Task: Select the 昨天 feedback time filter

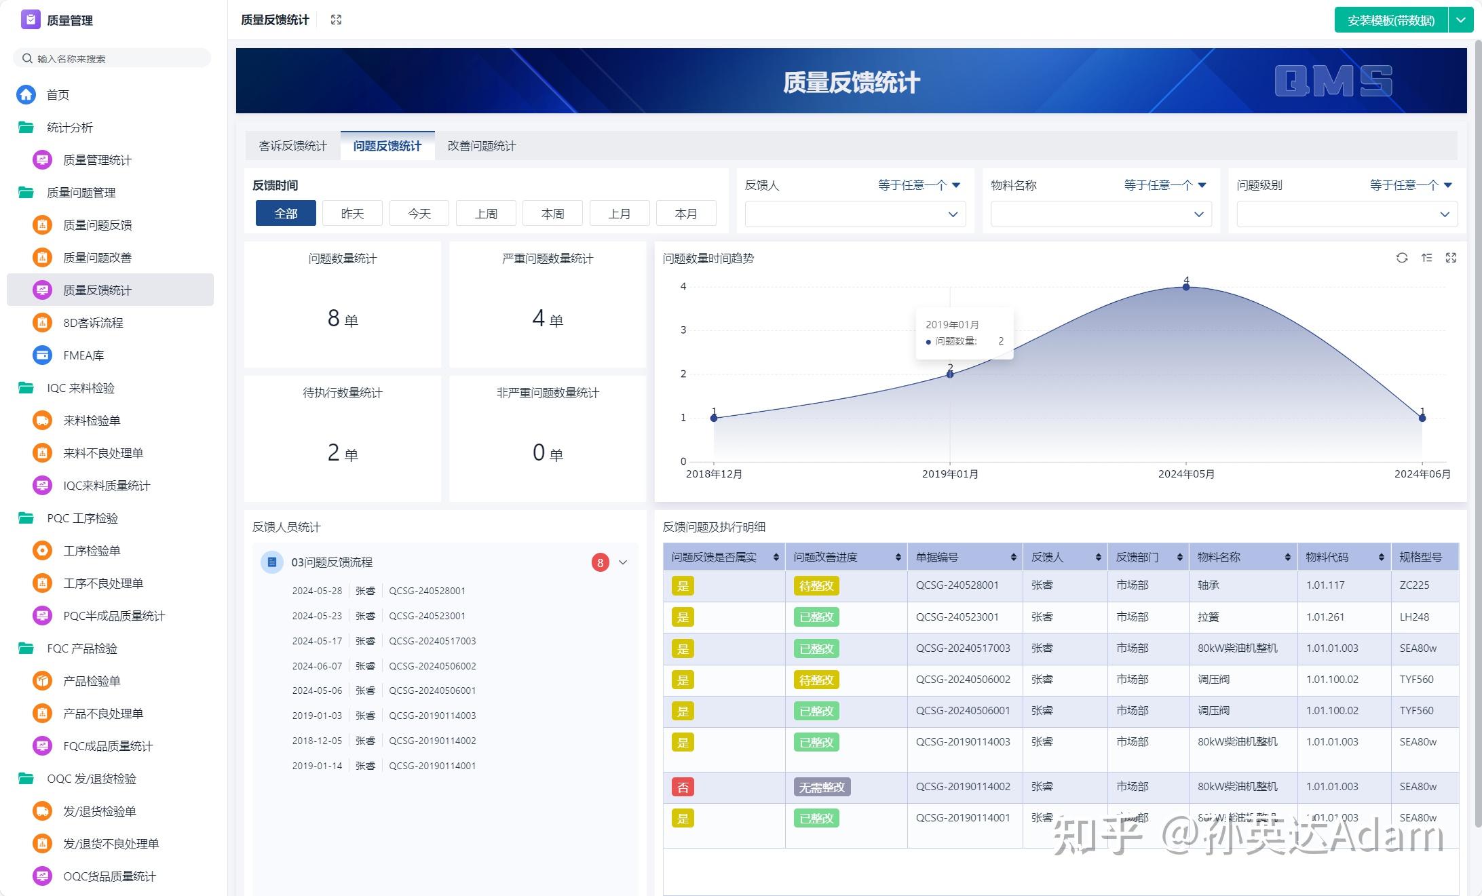Action: click(x=352, y=212)
